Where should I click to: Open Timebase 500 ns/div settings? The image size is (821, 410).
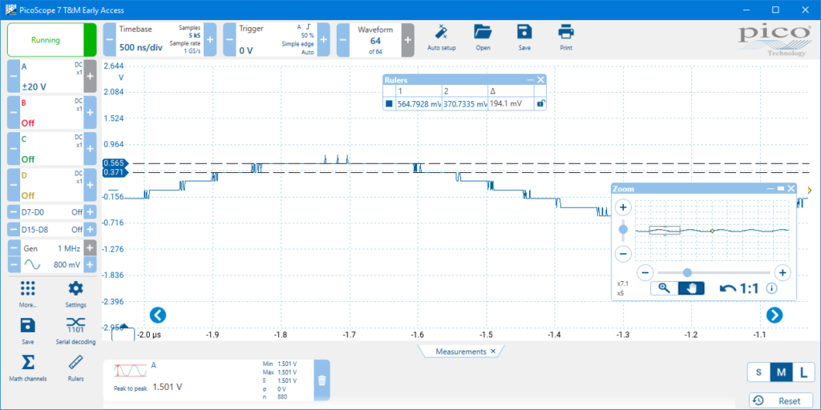(160, 40)
